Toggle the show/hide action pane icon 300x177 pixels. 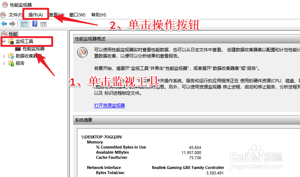click(x=43, y=24)
